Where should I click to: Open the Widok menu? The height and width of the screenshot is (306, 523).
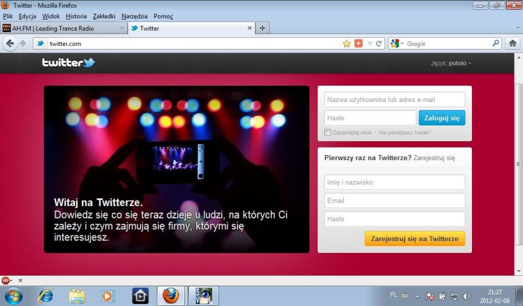coord(51,16)
